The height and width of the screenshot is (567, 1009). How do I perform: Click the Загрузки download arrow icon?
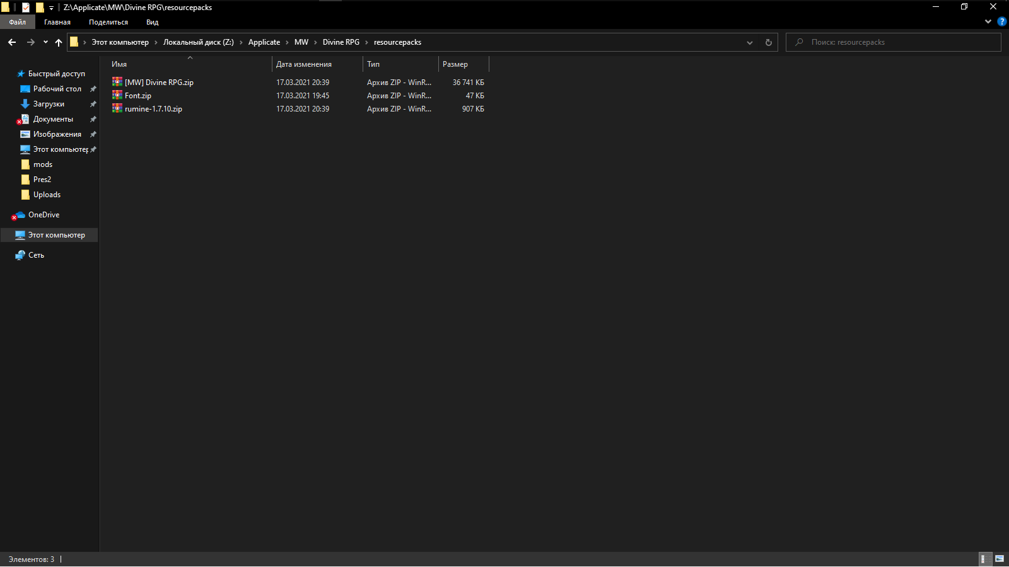click(25, 104)
